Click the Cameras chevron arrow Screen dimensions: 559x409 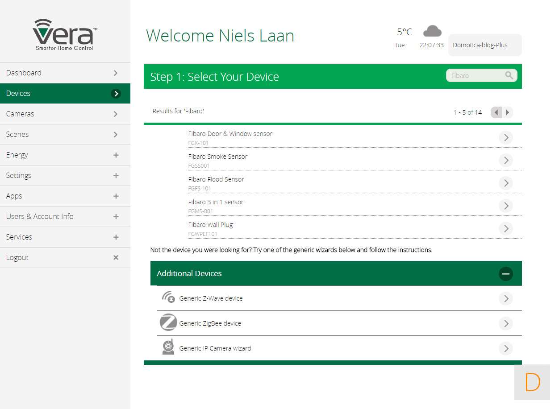116,114
